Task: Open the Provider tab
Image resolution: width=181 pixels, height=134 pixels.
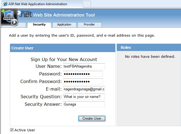Action: [90, 25]
